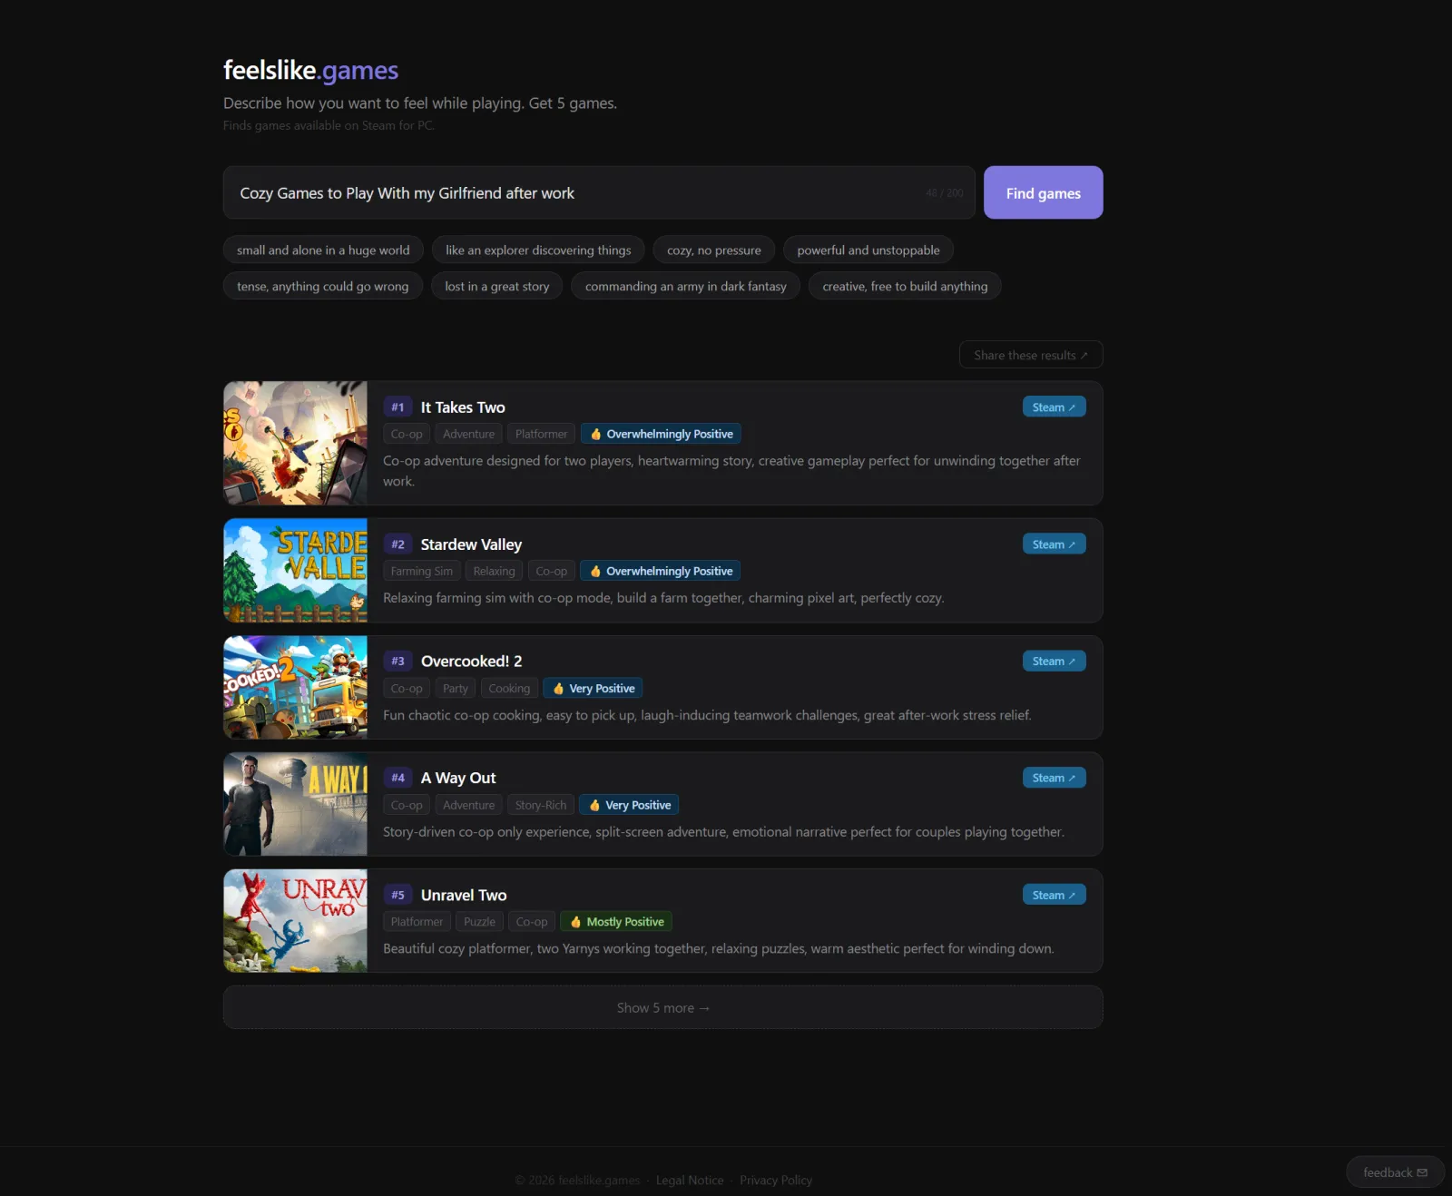Screen dimensions: 1452x1196
Task: Click the It Takes Two title
Action: click(463, 407)
